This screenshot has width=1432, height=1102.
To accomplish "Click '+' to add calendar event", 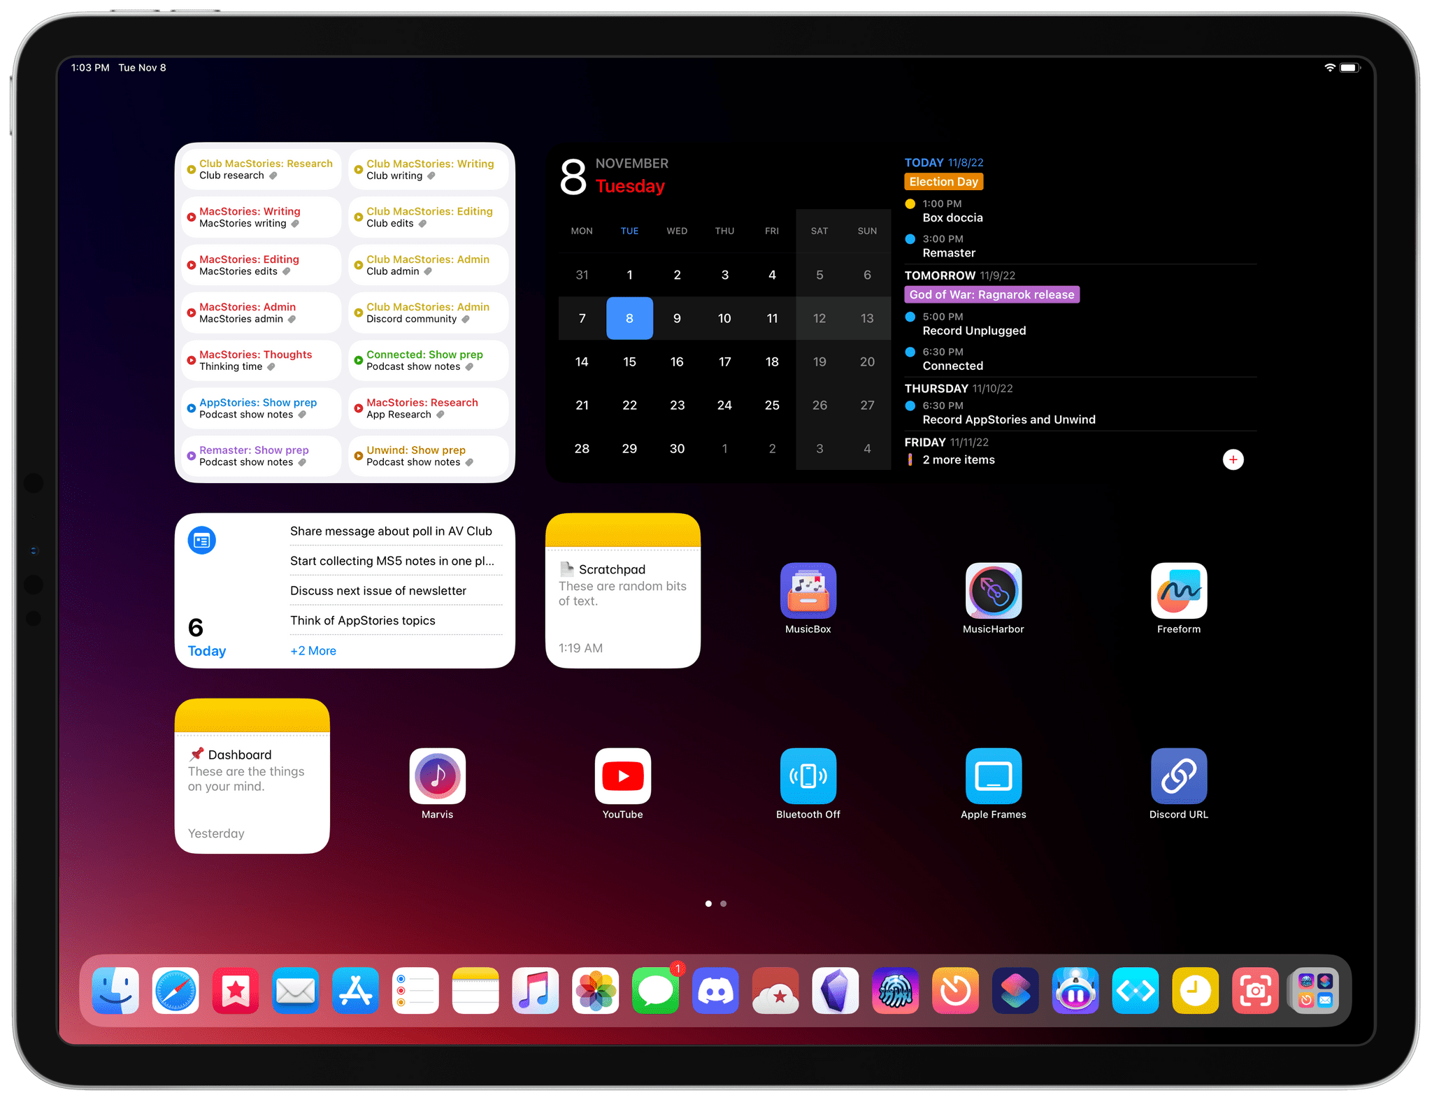I will pos(1233,459).
